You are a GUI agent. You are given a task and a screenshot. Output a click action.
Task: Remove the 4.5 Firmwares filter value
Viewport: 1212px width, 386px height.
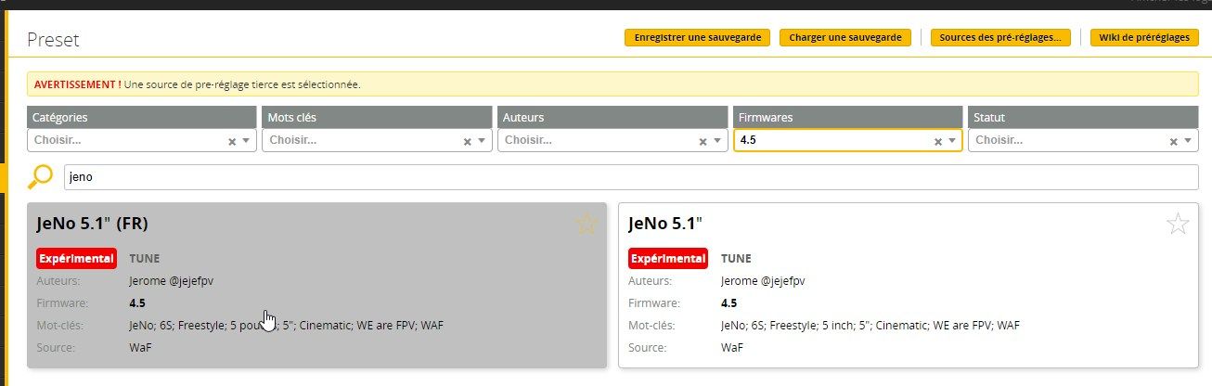938,141
